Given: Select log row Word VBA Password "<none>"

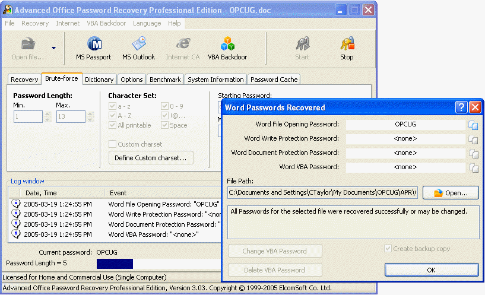Looking at the screenshot, I should pyautogui.click(x=115, y=234).
